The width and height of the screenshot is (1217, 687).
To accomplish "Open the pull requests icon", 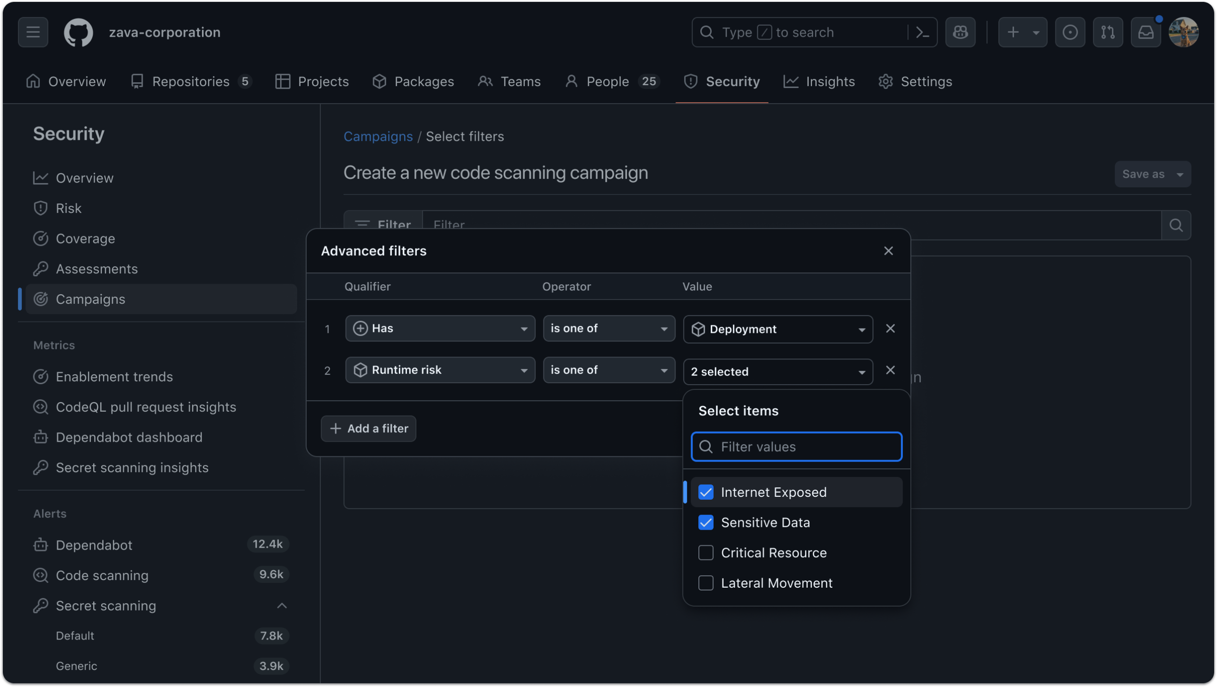I will (x=1108, y=32).
